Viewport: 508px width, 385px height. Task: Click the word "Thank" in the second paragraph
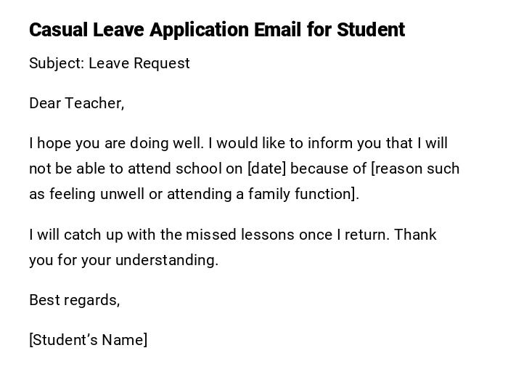(415, 235)
